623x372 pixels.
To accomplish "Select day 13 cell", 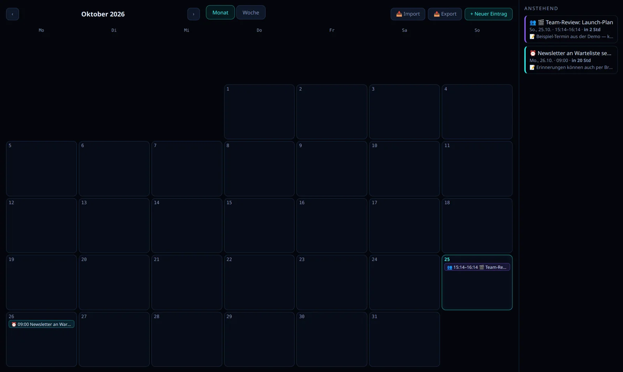I will click(114, 226).
